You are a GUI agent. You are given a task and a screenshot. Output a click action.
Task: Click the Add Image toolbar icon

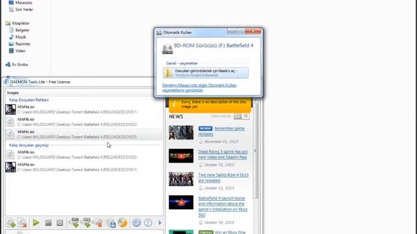[x=11, y=222]
